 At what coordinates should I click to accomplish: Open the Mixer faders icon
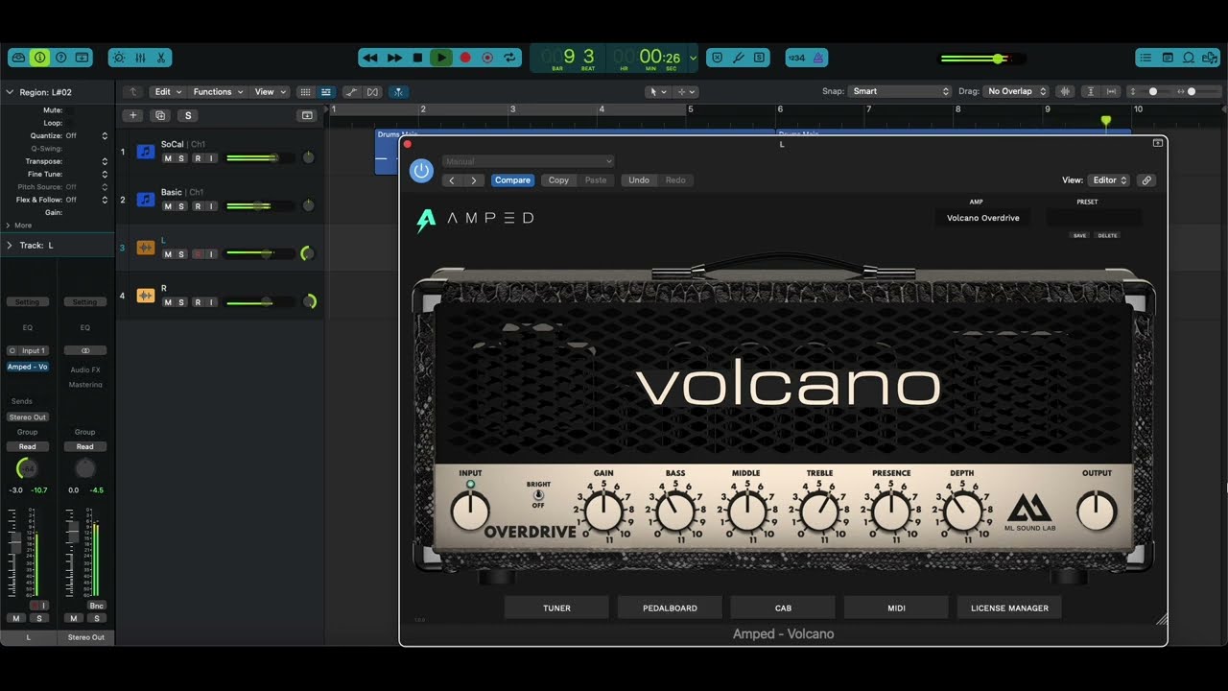(x=140, y=58)
